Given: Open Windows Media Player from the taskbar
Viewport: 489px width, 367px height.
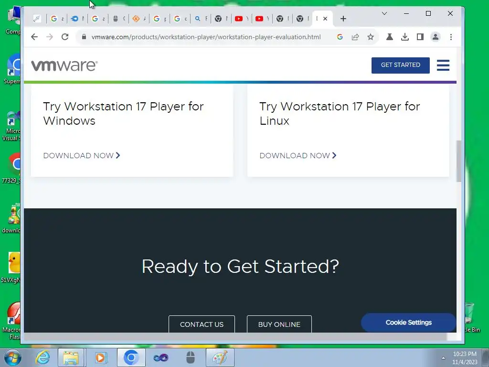Looking at the screenshot, I should pyautogui.click(x=100, y=357).
